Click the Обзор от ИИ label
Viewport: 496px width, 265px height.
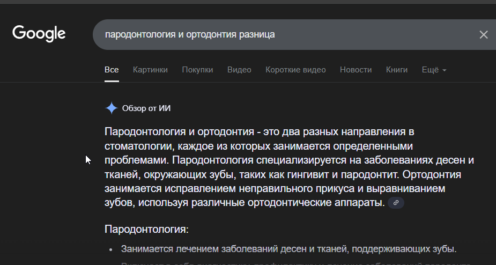point(146,108)
